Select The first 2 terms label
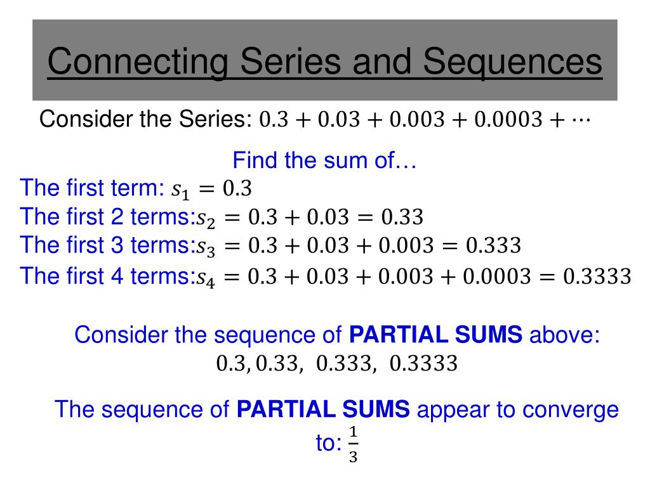 [107, 217]
